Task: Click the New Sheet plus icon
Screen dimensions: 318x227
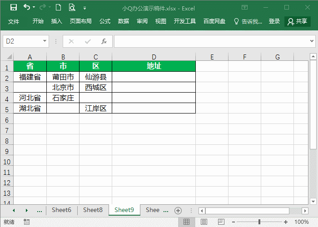Action: [178, 211]
